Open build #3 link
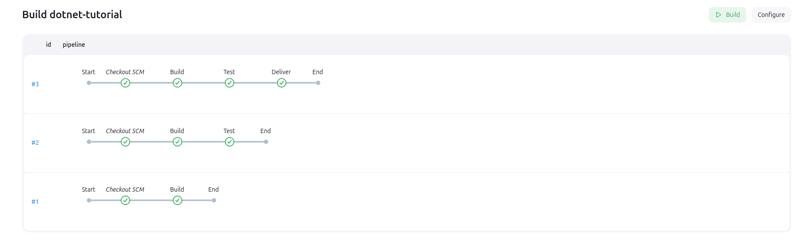802x248 pixels. 35,84
